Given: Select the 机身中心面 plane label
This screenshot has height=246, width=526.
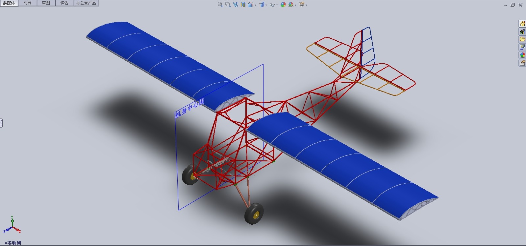Looking at the screenshot, I should [x=189, y=108].
